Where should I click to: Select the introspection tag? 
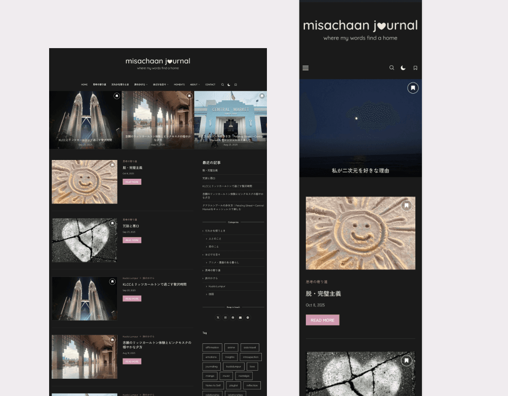pyautogui.click(x=250, y=357)
